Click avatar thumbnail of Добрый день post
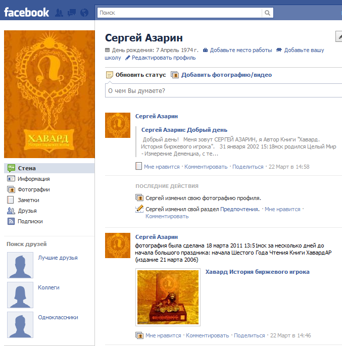Viewport: 342px width, 346px height. (118, 125)
